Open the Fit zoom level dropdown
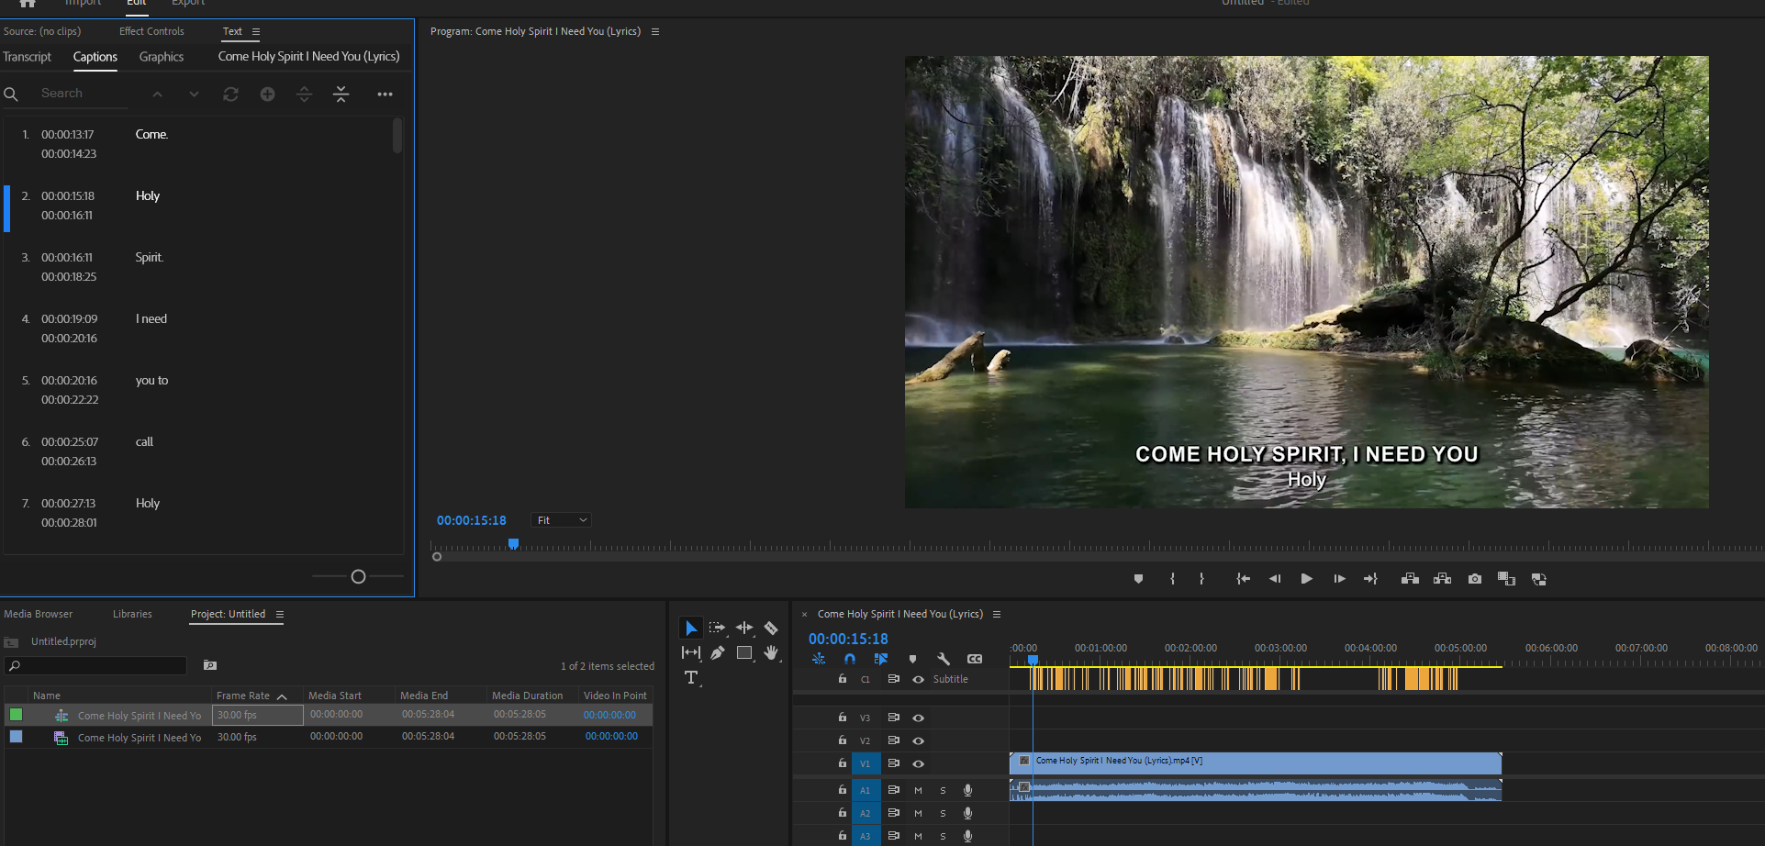The width and height of the screenshot is (1765, 846). pyautogui.click(x=560, y=519)
